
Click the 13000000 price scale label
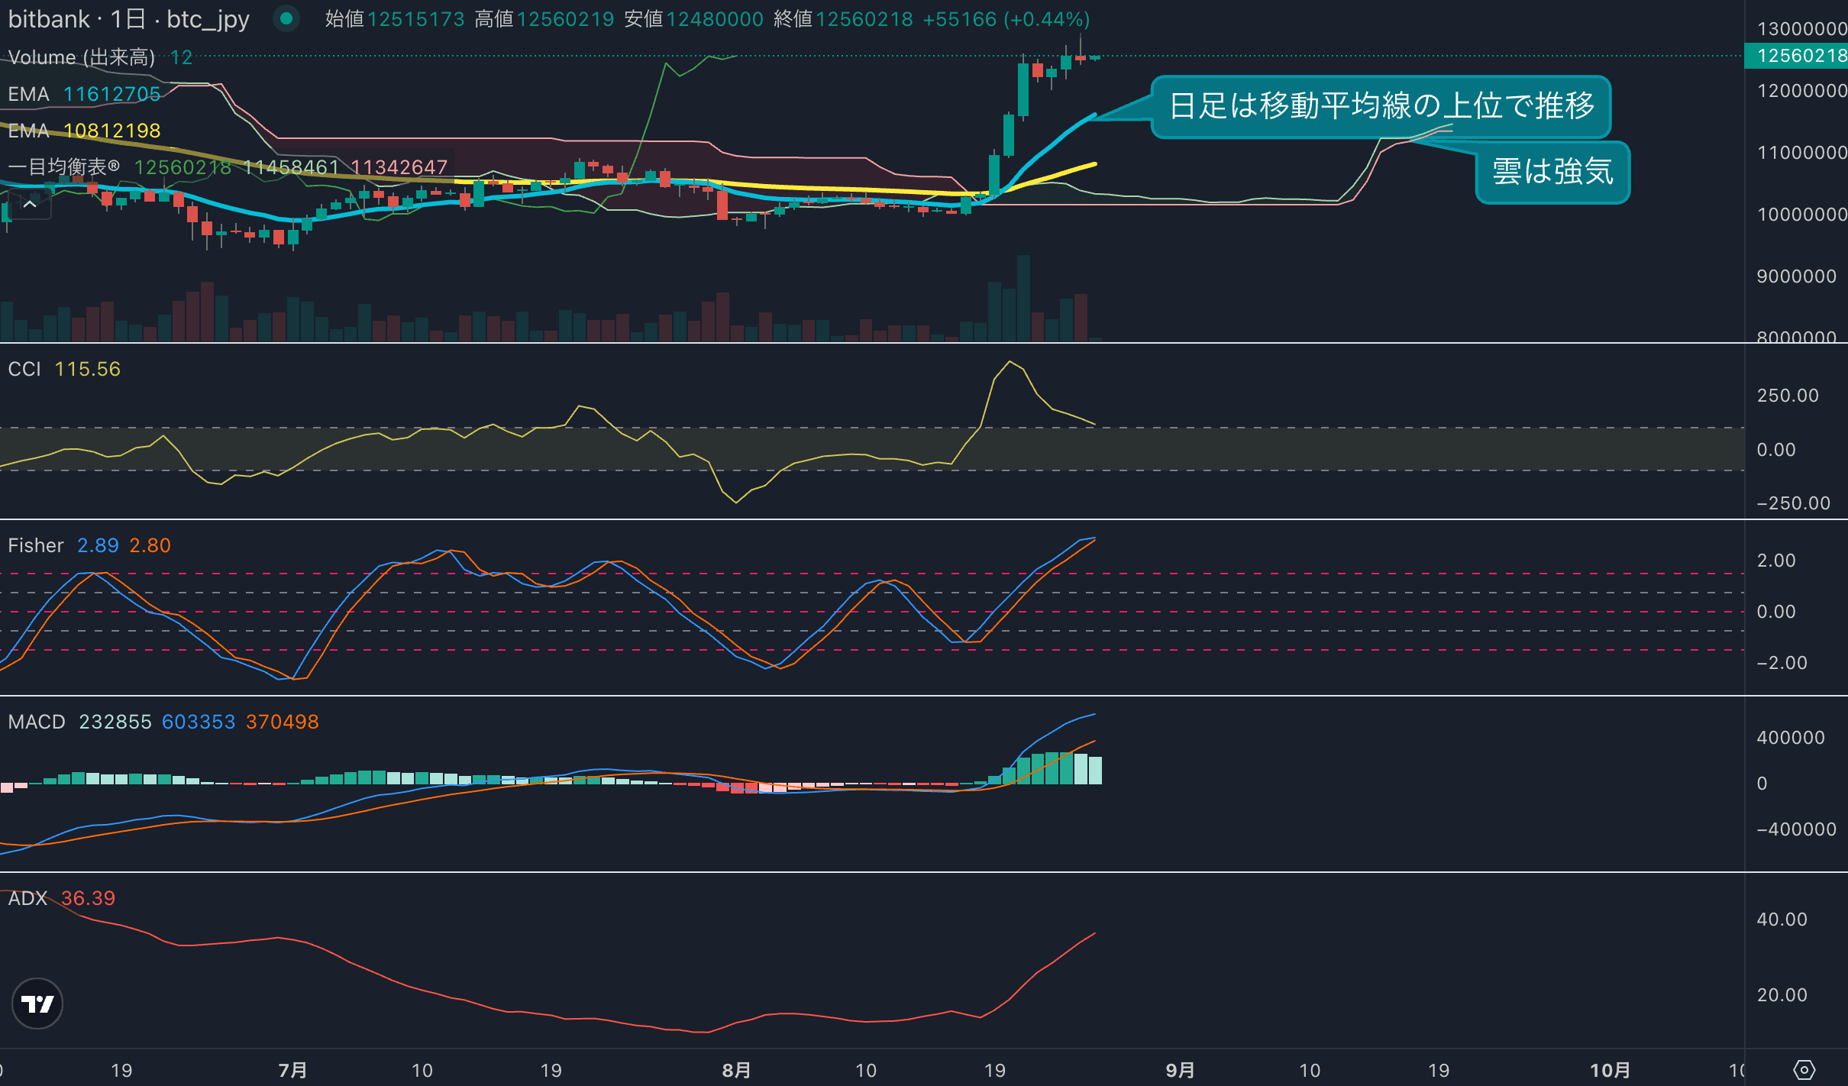tap(1801, 29)
